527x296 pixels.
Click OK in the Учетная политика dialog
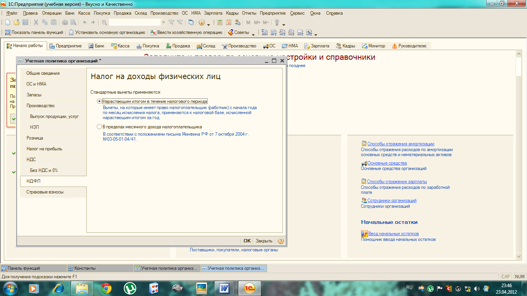pyautogui.click(x=247, y=241)
